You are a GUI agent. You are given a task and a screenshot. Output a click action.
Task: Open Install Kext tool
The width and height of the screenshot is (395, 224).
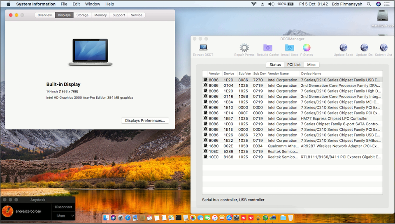(289, 50)
